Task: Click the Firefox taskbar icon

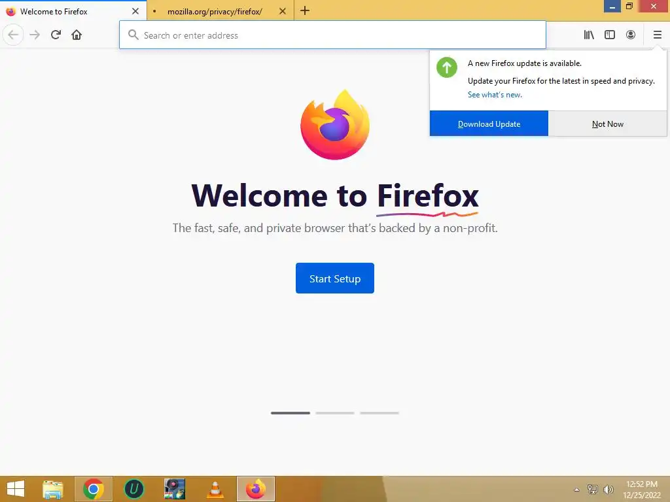Action: pyautogui.click(x=256, y=489)
